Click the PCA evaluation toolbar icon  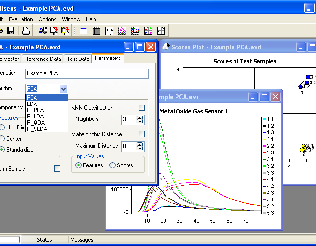tap(109, 31)
